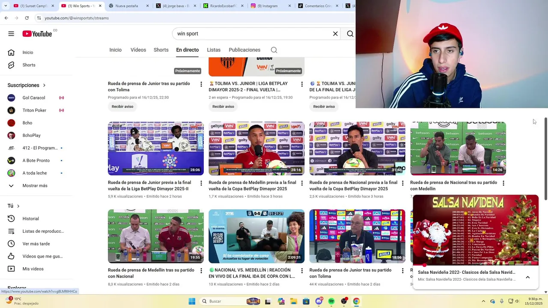This screenshot has height=308, width=548.
Task: Open options for Nacional tras partido con Medellín
Action: [503, 183]
